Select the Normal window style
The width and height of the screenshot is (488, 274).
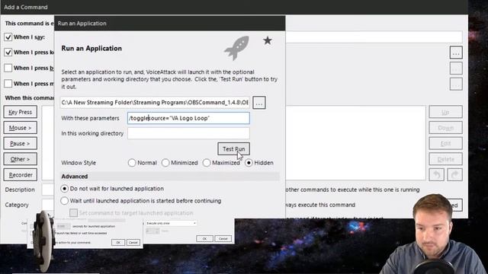(132, 163)
